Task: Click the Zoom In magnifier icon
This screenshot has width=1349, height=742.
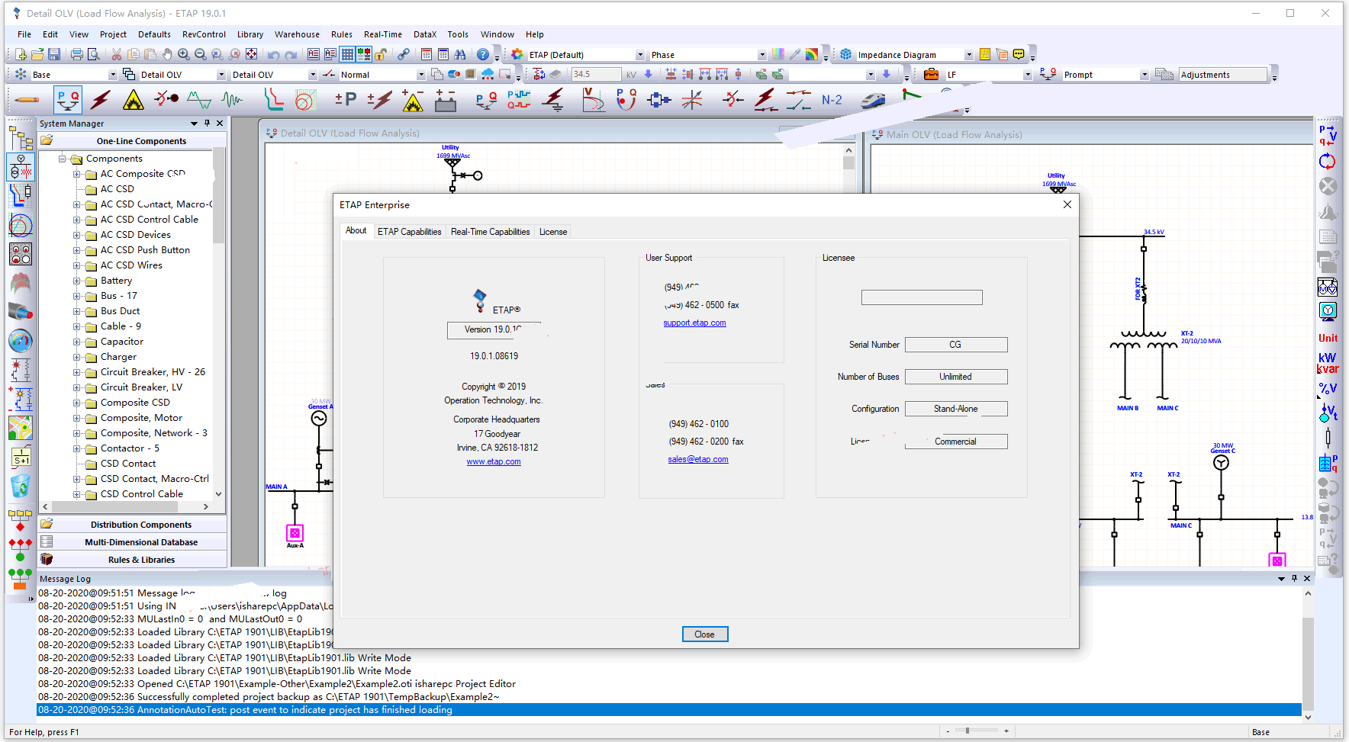Action: 184,54
